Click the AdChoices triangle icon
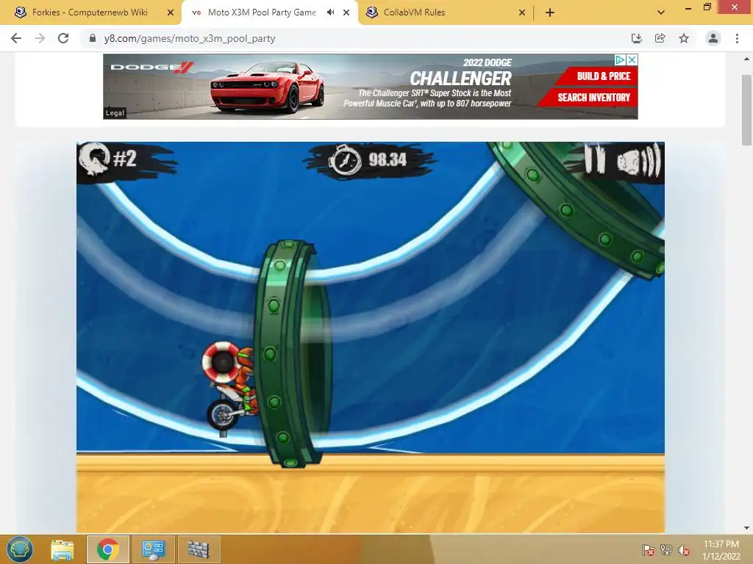753x564 pixels. click(620, 60)
